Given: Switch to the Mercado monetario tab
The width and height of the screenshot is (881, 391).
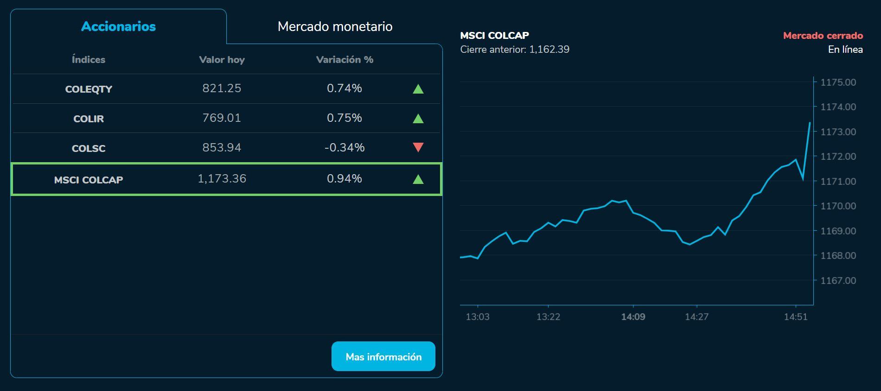Looking at the screenshot, I should pos(335,26).
